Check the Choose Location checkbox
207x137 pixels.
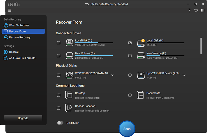pos(59,108)
